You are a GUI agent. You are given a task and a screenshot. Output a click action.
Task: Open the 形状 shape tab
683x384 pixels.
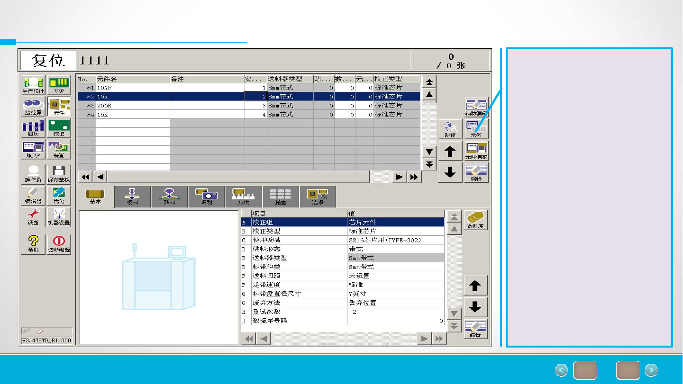[243, 196]
